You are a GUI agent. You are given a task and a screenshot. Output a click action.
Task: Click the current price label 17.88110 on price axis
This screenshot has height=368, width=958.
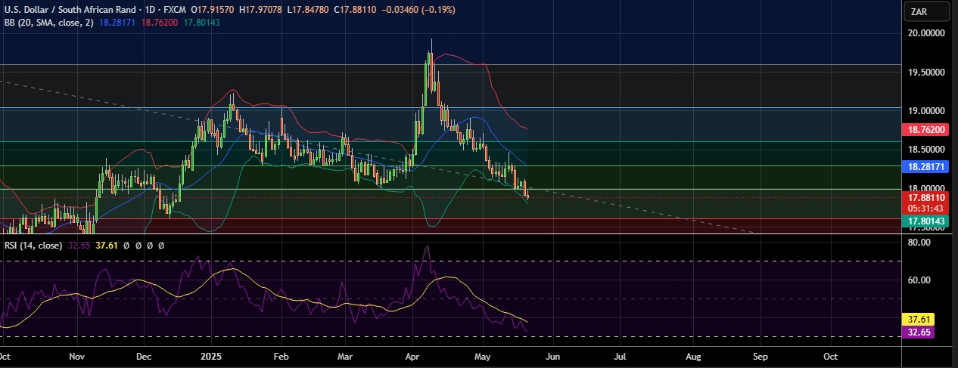[927, 198]
